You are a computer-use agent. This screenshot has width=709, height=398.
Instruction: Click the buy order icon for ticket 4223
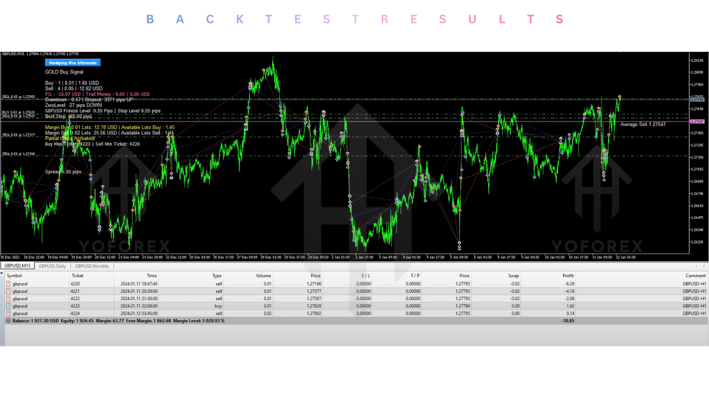(8, 306)
